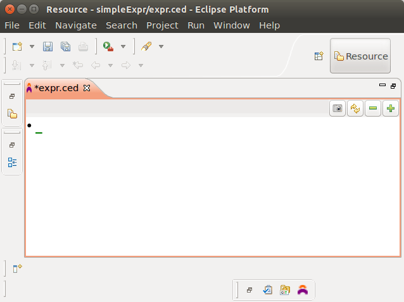The image size is (404, 302).
Task: Expand the New wizard dropdown arrow
Action: 32,47
